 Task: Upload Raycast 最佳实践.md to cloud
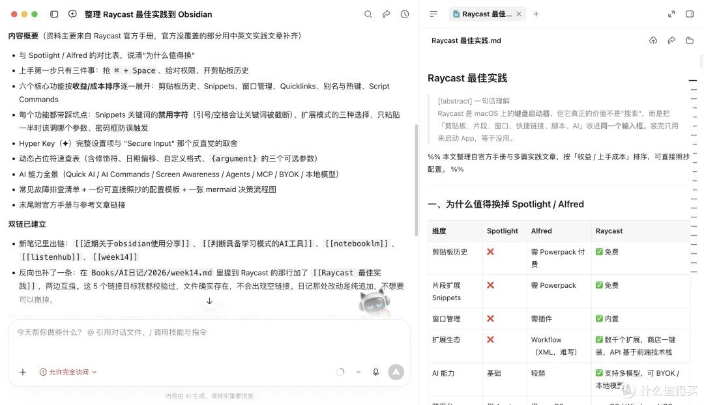click(x=653, y=40)
